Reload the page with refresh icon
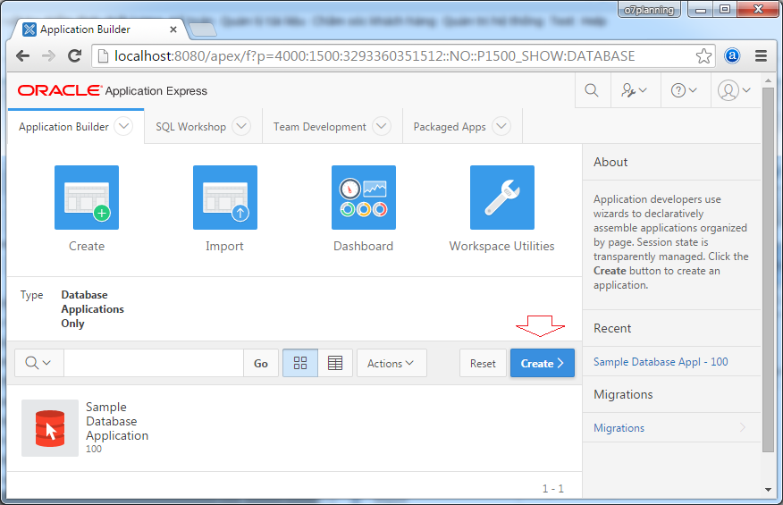 [x=75, y=56]
